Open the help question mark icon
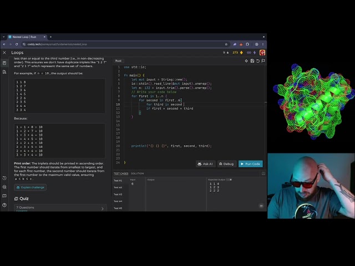Image resolution: width=355 pixels, height=266 pixels. [x=4, y=205]
